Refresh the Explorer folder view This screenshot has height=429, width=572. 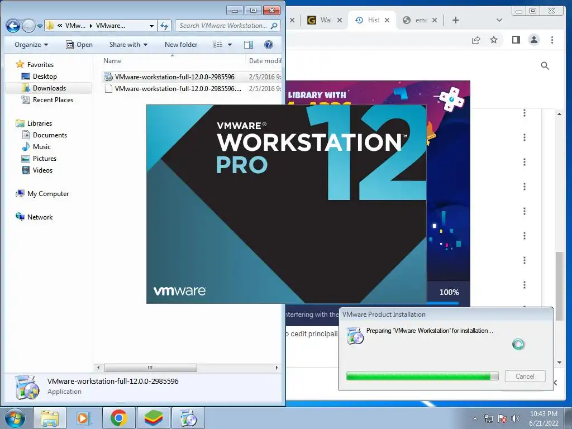164,26
